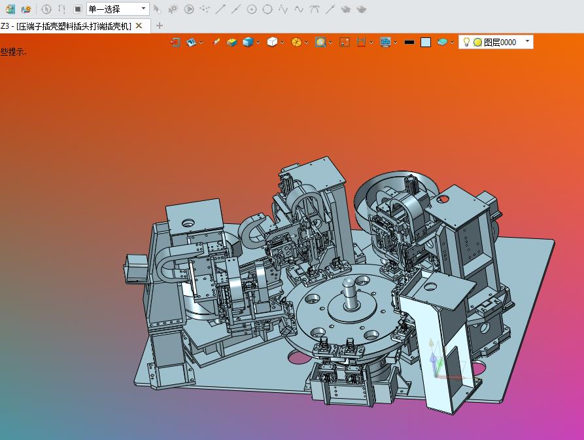The image size is (584, 440).
Task: Click the orange pie-shaped icon
Action: [296, 42]
